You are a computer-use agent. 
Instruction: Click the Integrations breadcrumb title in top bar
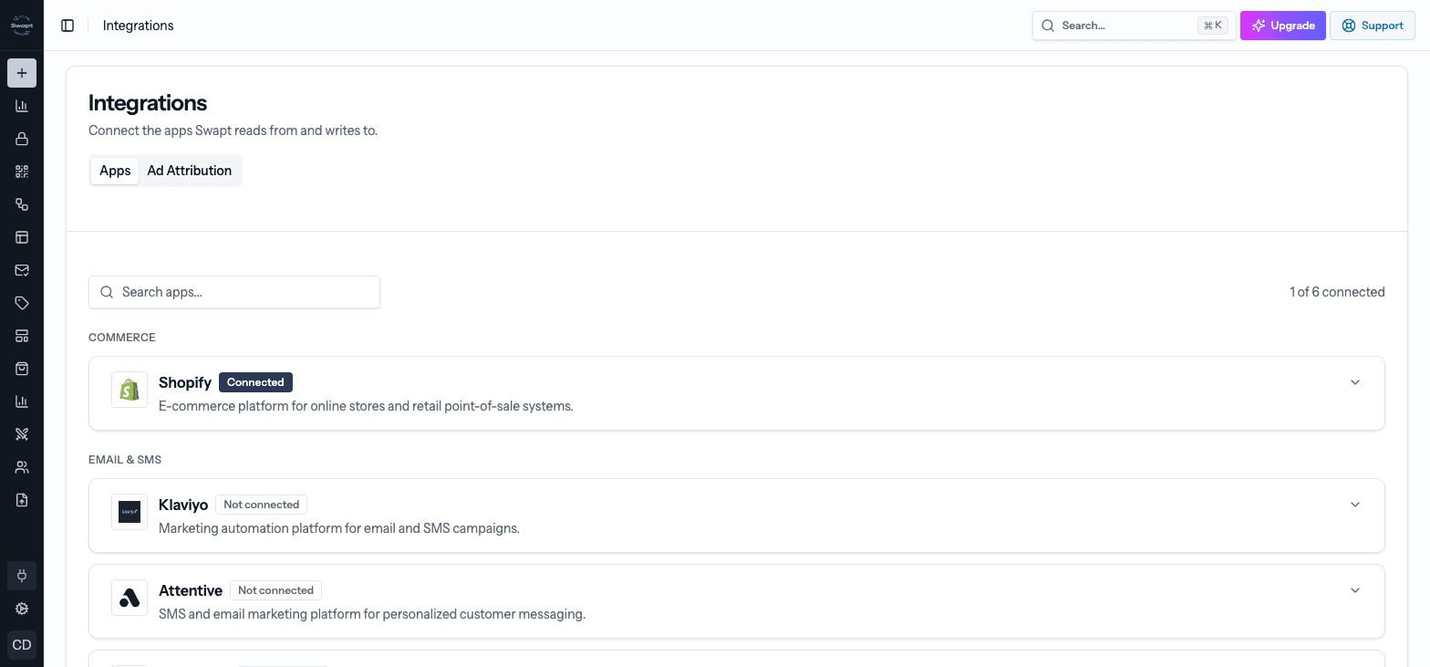point(139,26)
